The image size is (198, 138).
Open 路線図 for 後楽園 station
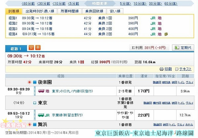157,82
